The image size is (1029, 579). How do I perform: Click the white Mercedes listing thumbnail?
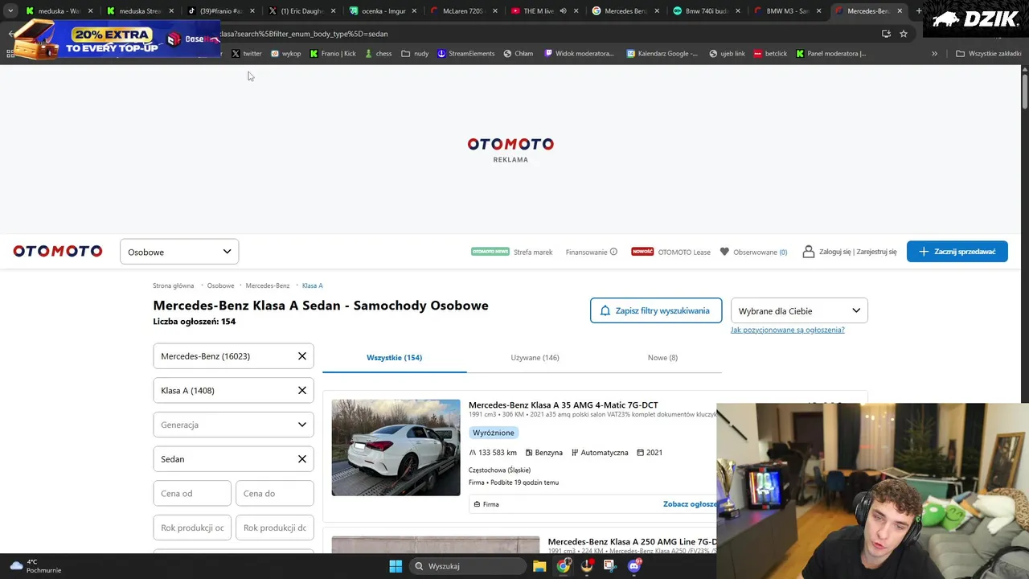(396, 447)
